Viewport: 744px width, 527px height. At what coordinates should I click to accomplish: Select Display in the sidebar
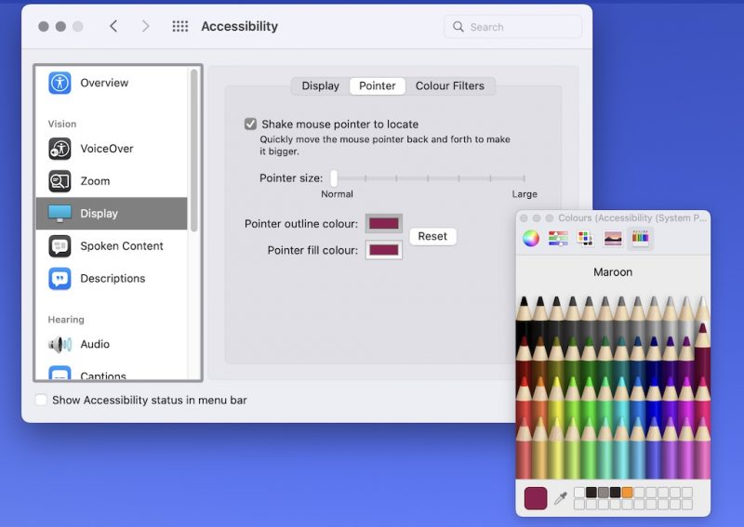point(112,214)
